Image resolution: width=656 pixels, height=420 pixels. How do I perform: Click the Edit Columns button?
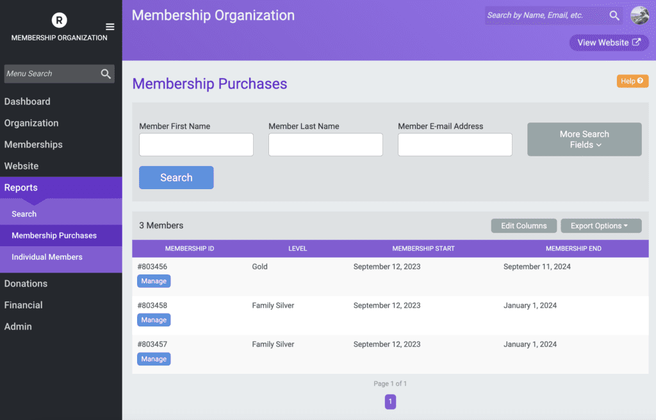pos(524,226)
